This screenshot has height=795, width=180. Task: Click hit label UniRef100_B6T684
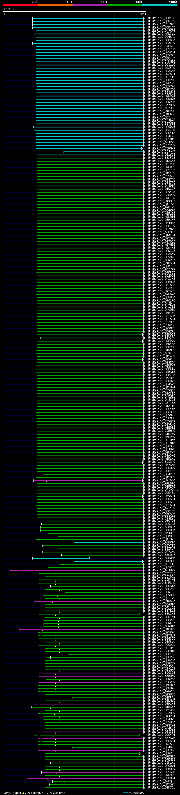[161, 124]
